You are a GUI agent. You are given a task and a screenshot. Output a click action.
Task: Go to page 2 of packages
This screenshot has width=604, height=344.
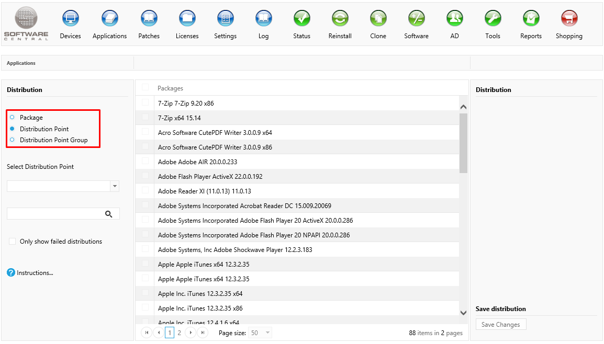pos(179,332)
